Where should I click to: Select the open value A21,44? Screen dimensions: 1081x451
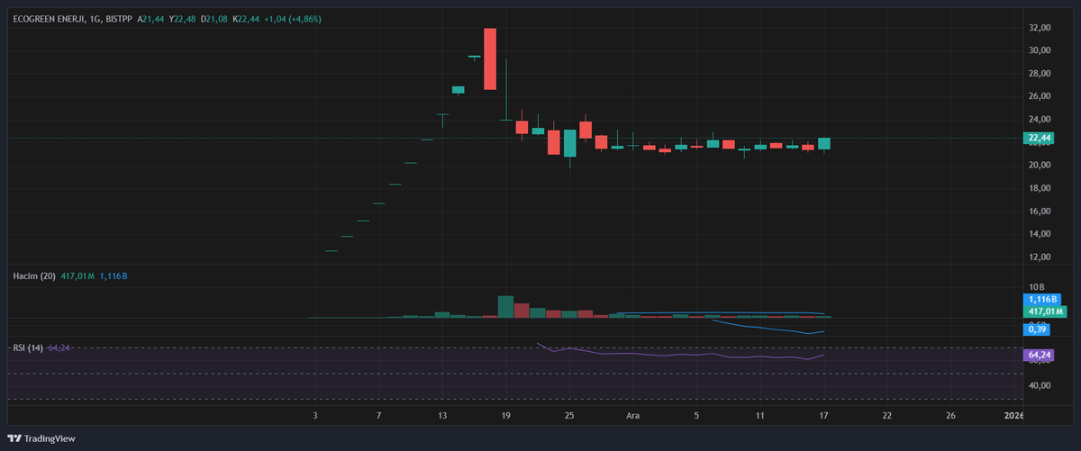coord(151,19)
